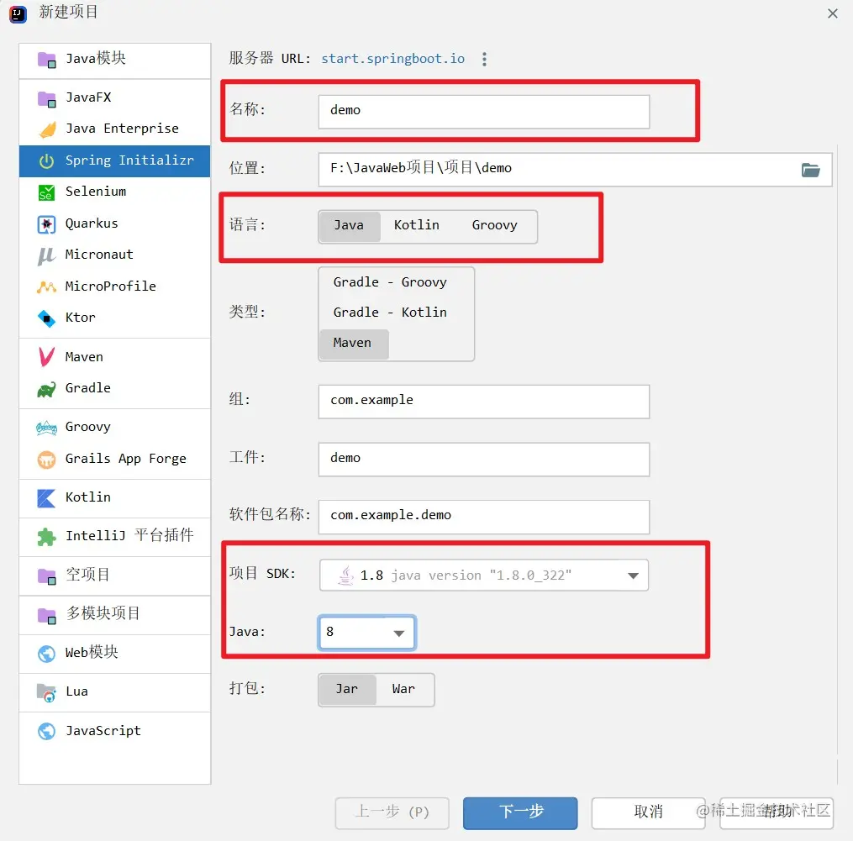This screenshot has height=841, width=853.
Task: Click the Quarkus icon
Action: [47, 224]
